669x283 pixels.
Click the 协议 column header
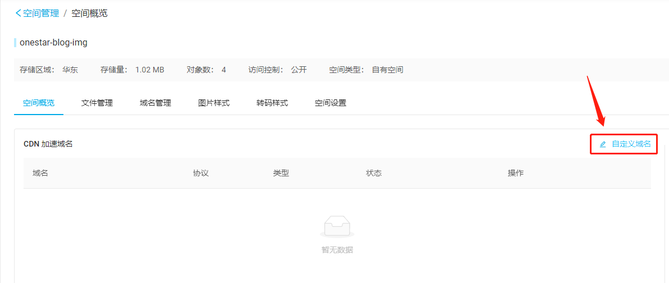tap(201, 173)
